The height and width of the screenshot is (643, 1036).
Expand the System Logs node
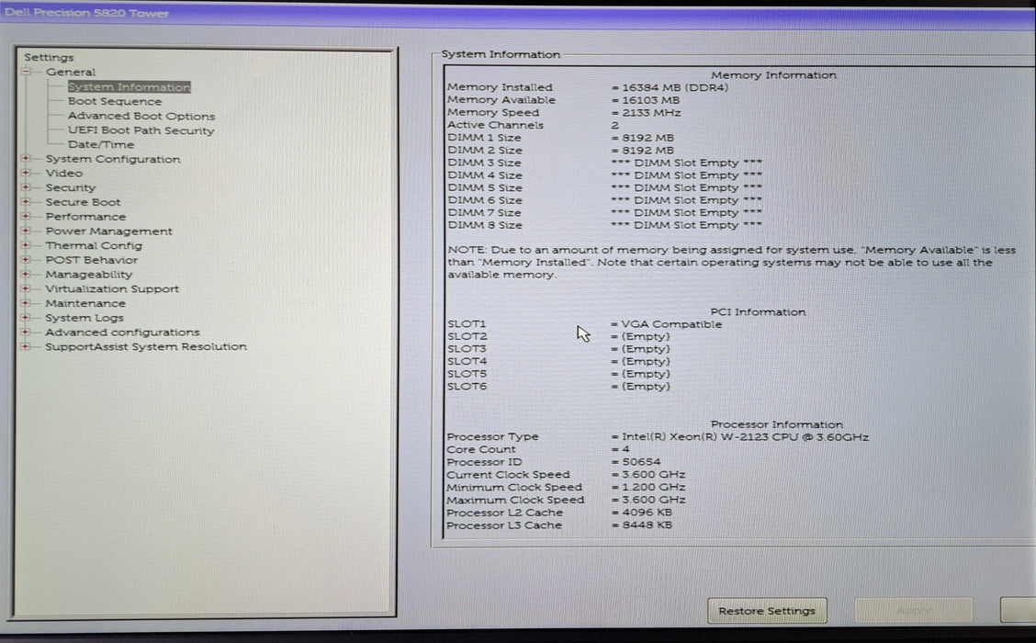26,318
